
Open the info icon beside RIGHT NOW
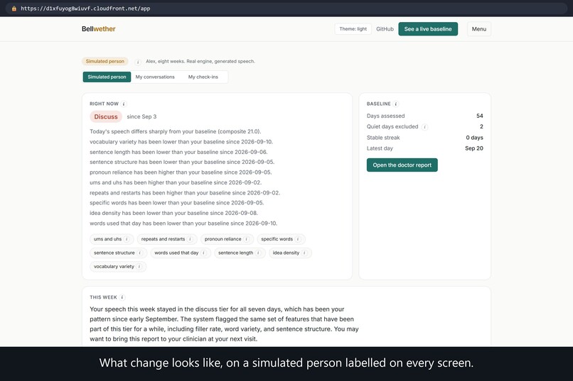pyautogui.click(x=124, y=104)
